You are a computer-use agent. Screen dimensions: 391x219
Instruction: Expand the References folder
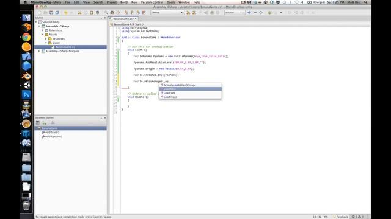click(42, 30)
